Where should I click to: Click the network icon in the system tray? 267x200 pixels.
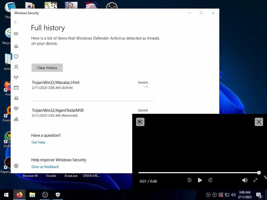point(227,195)
